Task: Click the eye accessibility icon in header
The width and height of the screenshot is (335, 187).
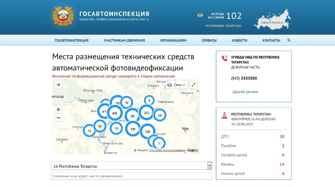Action: (200, 16)
